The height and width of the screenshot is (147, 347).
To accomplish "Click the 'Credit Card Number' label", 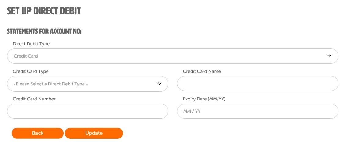I will 34,99.
